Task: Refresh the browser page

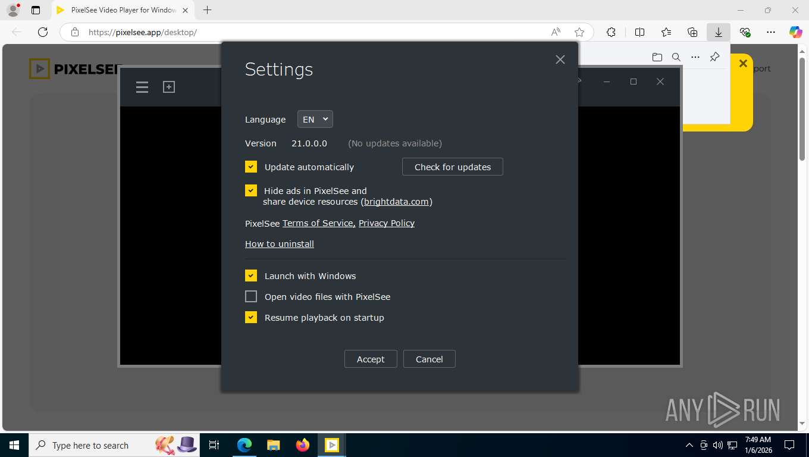Action: pyautogui.click(x=43, y=32)
